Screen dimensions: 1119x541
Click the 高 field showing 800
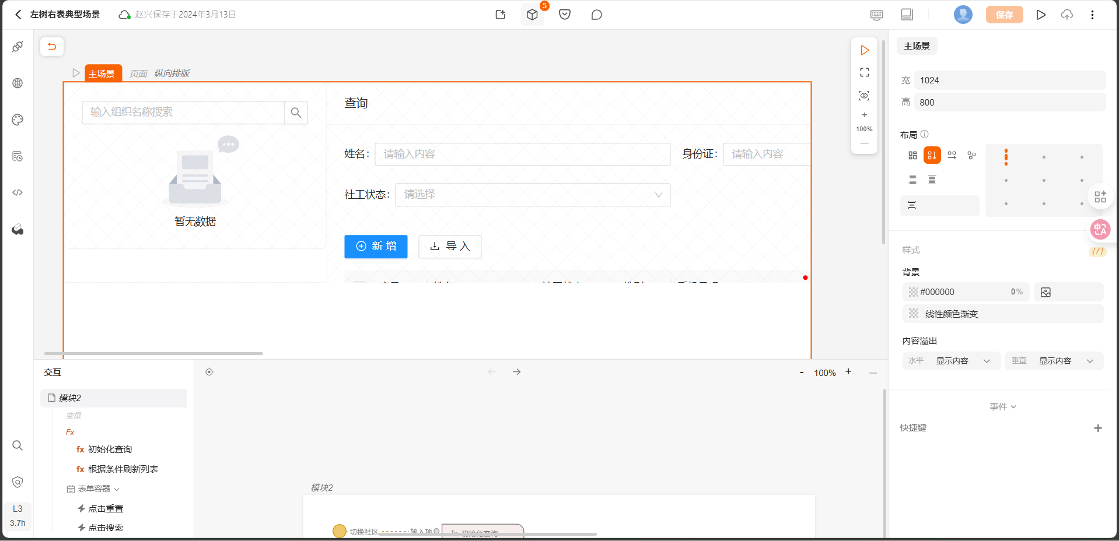pyautogui.click(x=1009, y=103)
